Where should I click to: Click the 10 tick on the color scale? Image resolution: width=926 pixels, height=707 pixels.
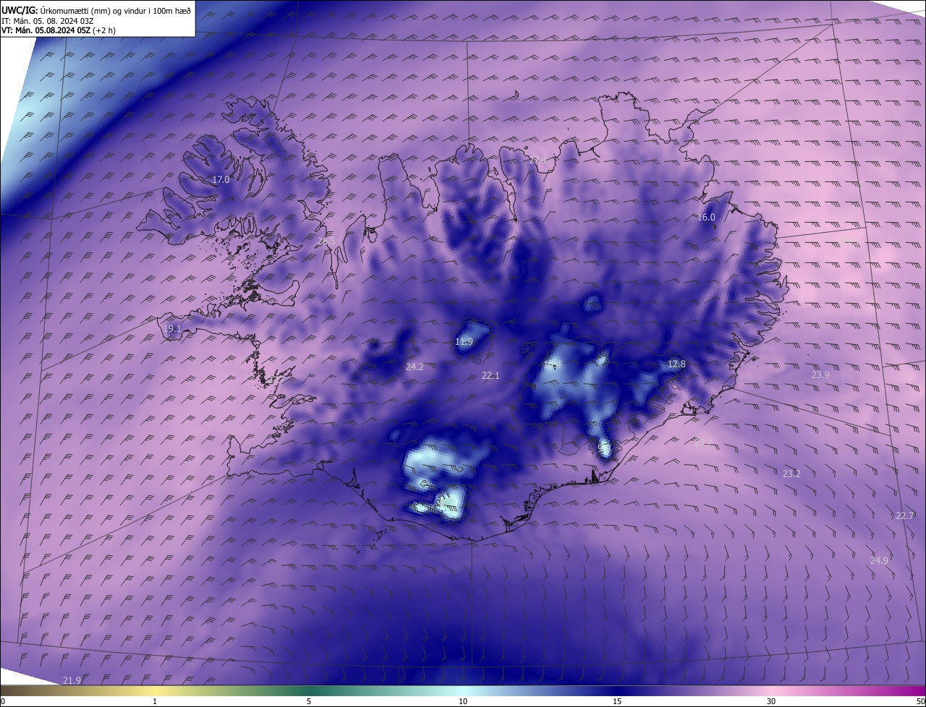click(463, 701)
